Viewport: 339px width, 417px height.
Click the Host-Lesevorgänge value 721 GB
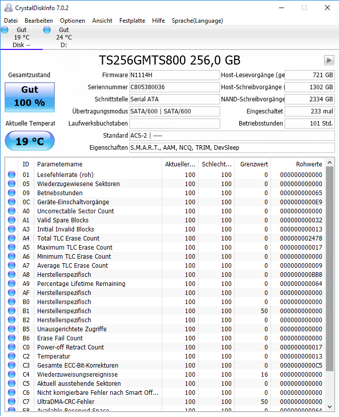(x=309, y=75)
